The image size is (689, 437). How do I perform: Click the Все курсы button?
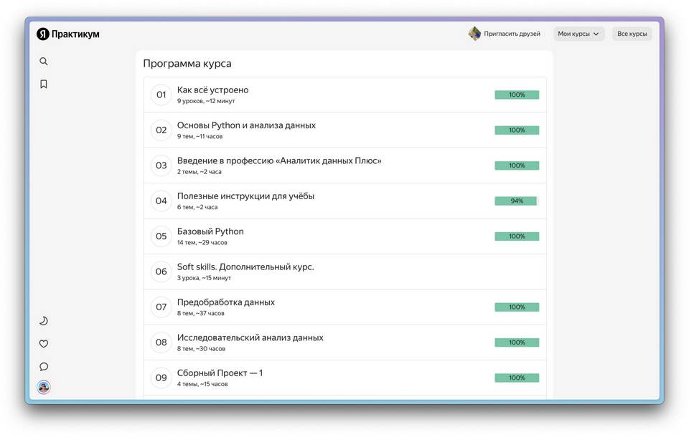(632, 34)
